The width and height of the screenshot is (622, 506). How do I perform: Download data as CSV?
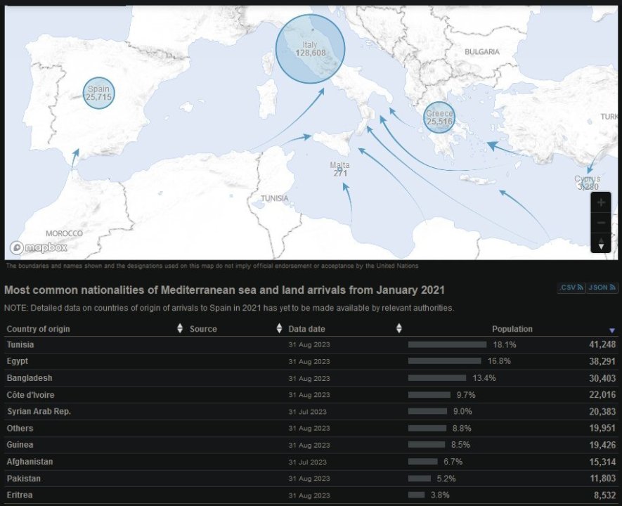[570, 287]
